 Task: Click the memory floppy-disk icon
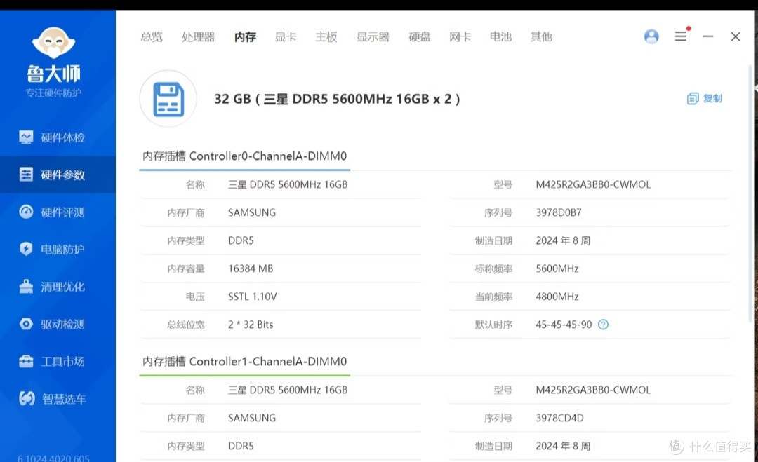pyautogui.click(x=168, y=99)
